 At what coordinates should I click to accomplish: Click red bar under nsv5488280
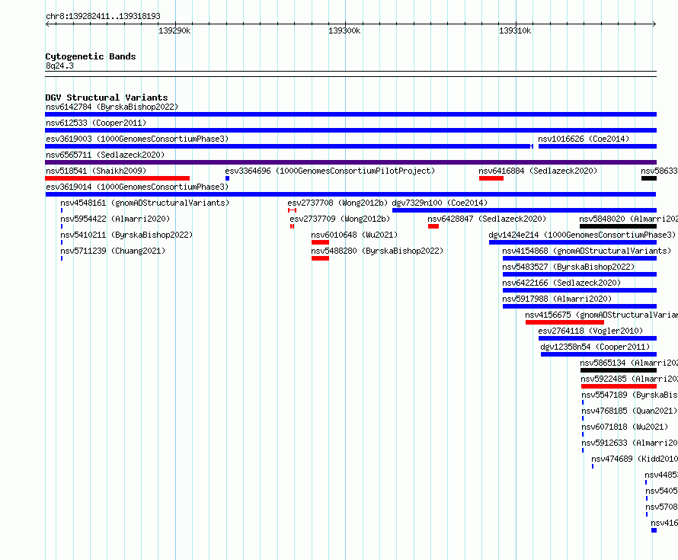tap(321, 258)
